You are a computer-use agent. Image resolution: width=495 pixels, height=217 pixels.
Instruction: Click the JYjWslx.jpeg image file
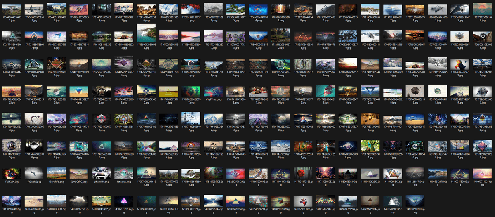33,173
